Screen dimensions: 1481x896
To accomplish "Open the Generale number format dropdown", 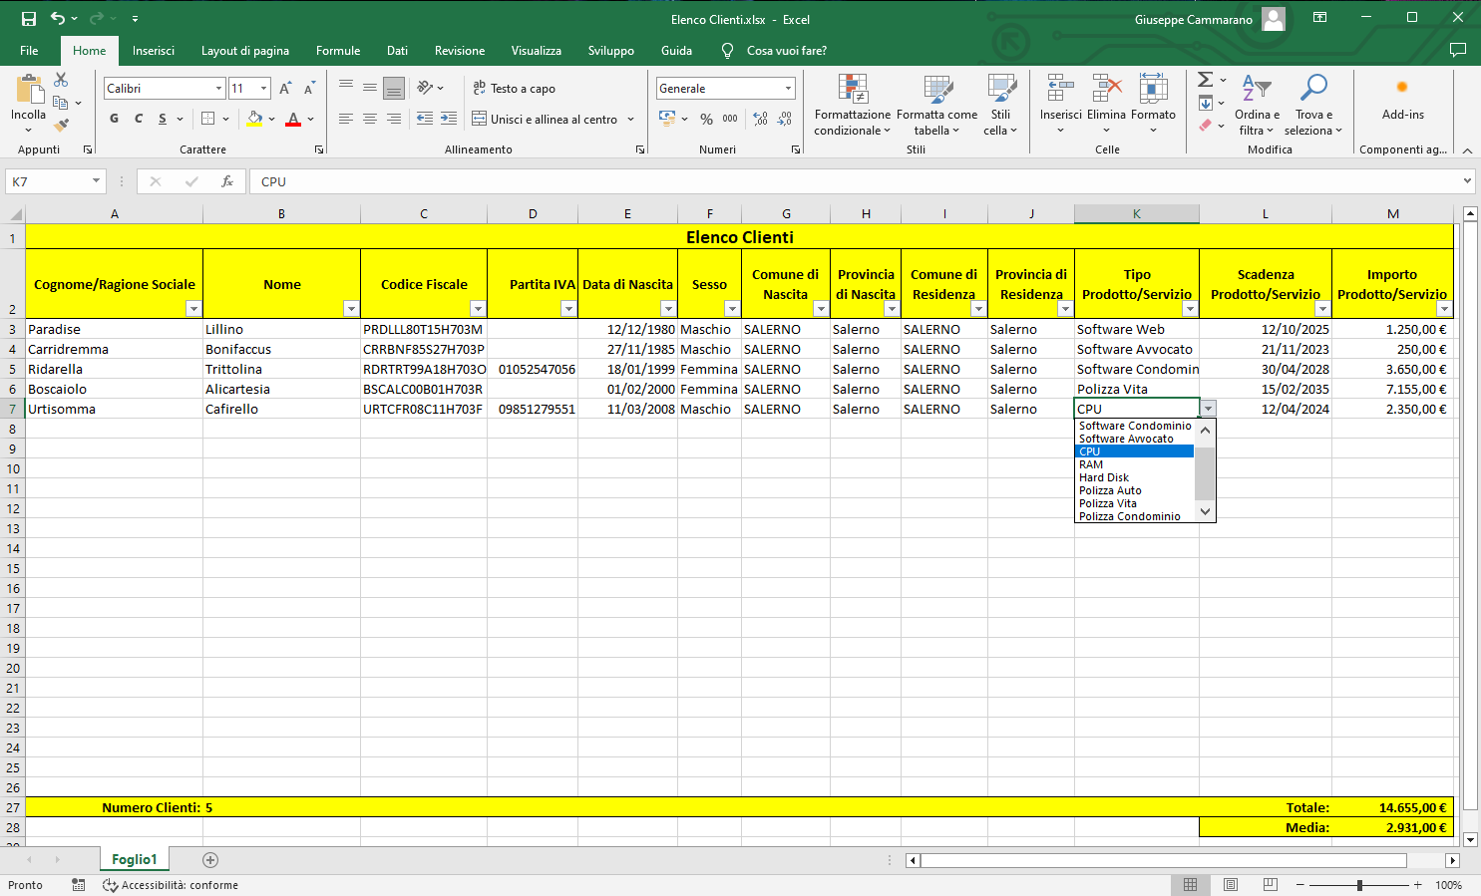I will tap(788, 89).
